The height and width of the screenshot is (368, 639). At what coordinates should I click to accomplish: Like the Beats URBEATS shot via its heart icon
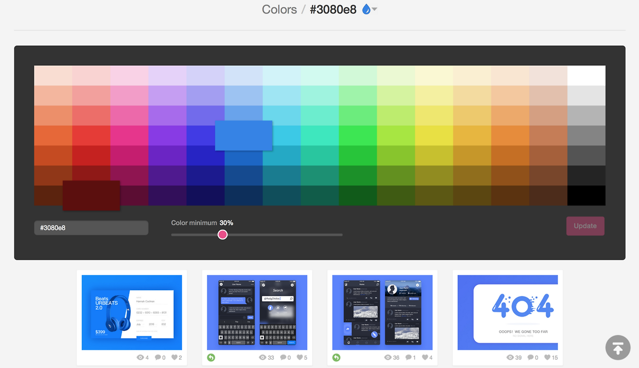pyautogui.click(x=174, y=358)
